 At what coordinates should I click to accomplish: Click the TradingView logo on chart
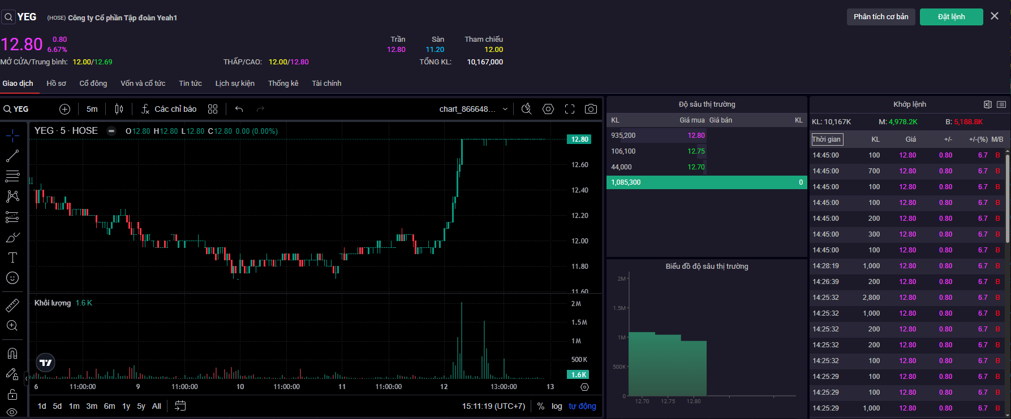46,363
